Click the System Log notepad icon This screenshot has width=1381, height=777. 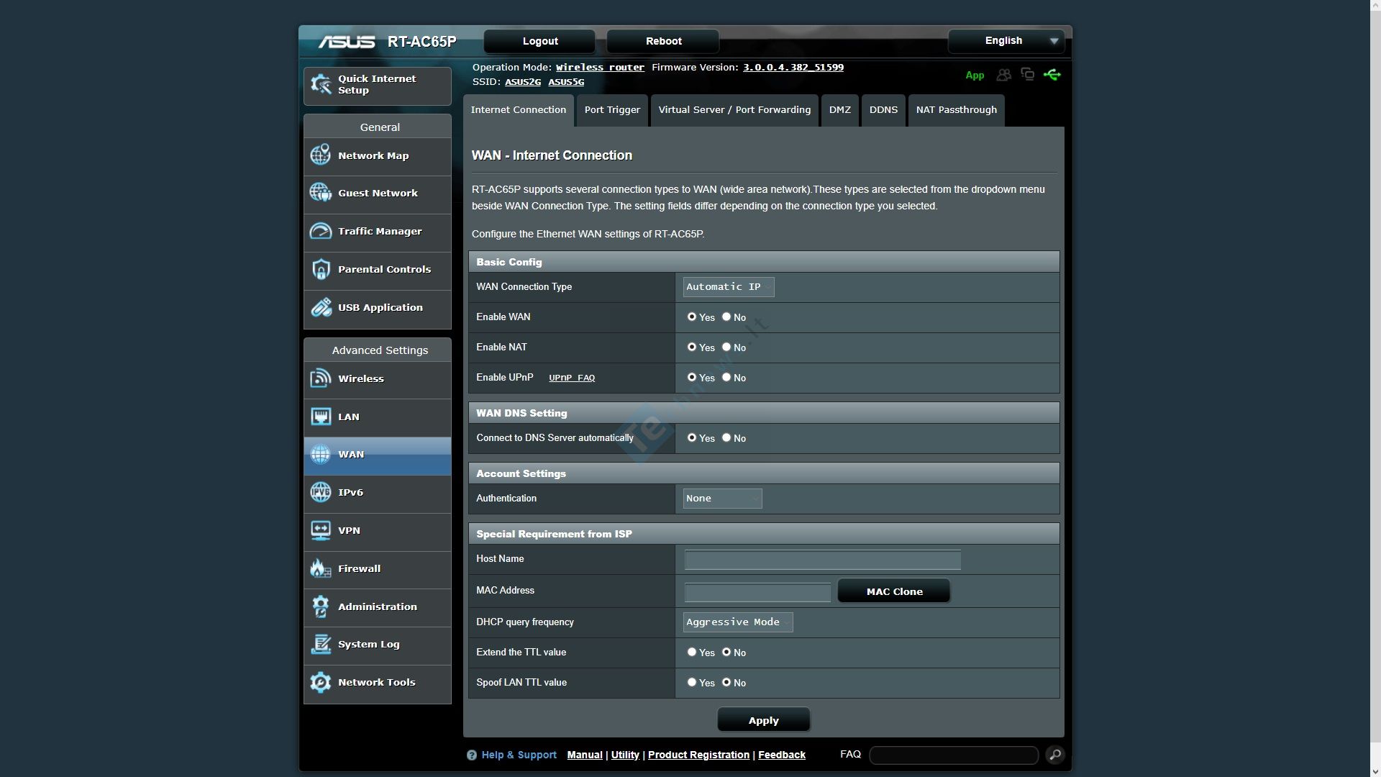[x=321, y=645]
